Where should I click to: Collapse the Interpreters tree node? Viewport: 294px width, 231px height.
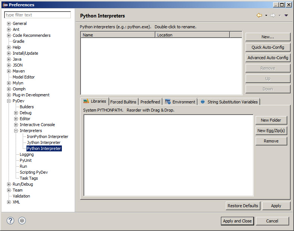[x=16, y=131]
